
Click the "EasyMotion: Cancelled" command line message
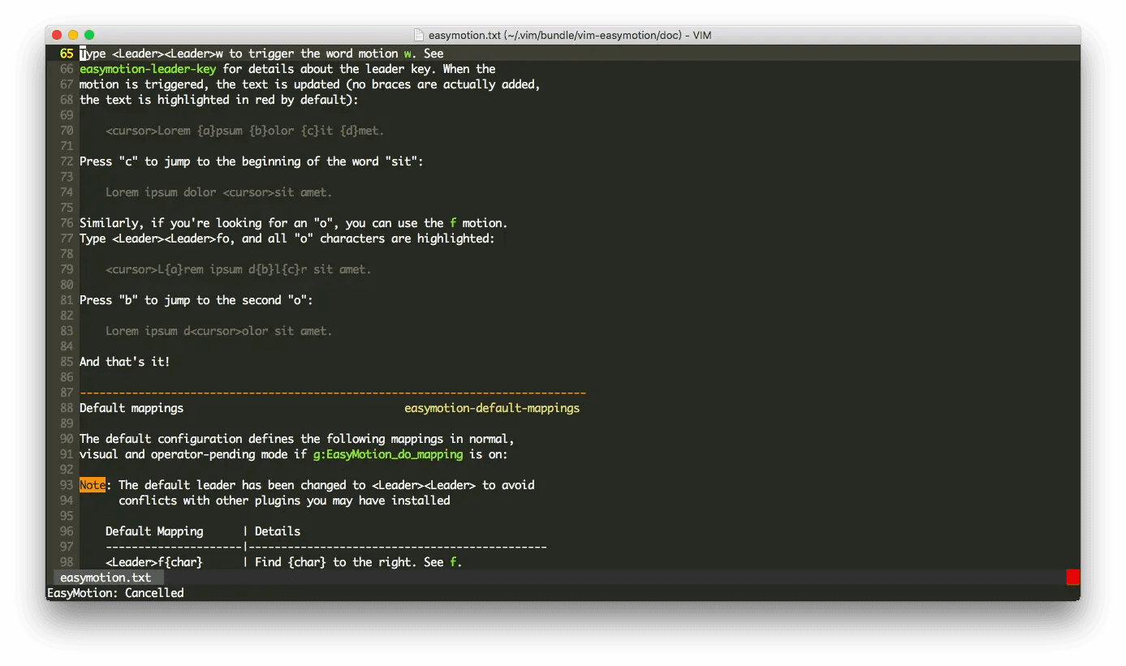pos(115,593)
